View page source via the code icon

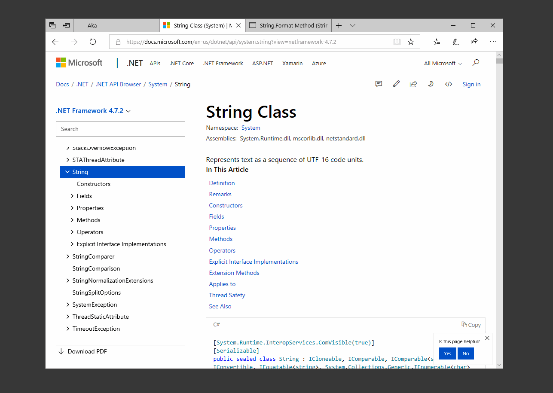pyautogui.click(x=448, y=84)
